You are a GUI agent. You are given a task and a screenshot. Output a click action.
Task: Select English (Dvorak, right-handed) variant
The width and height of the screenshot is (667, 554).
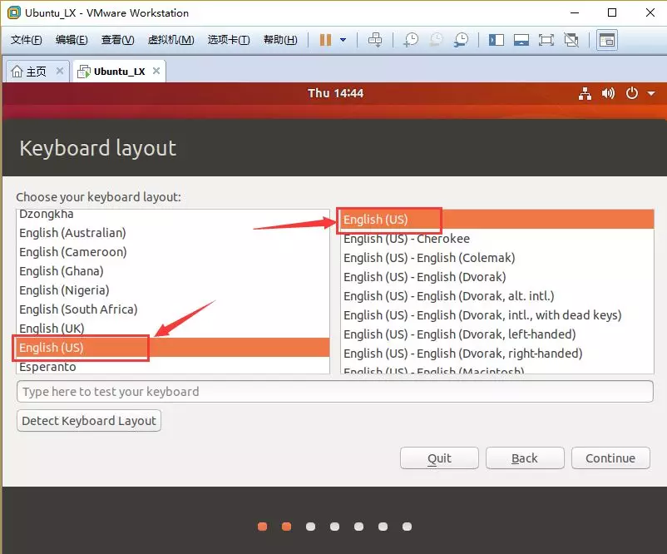click(x=497, y=354)
